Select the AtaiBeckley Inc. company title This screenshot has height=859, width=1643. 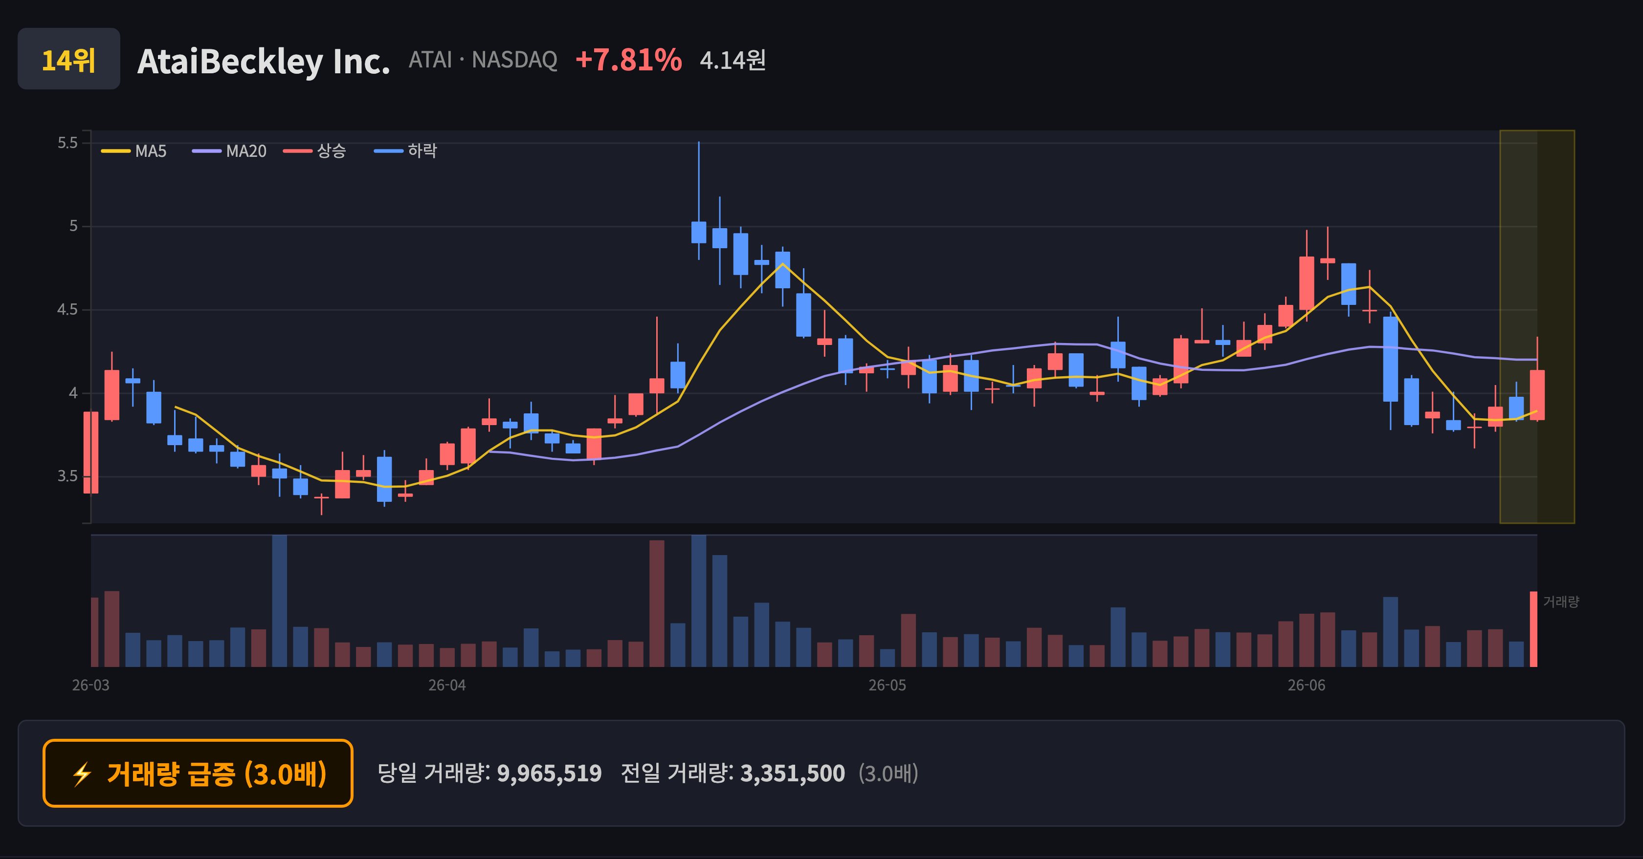[x=264, y=61]
